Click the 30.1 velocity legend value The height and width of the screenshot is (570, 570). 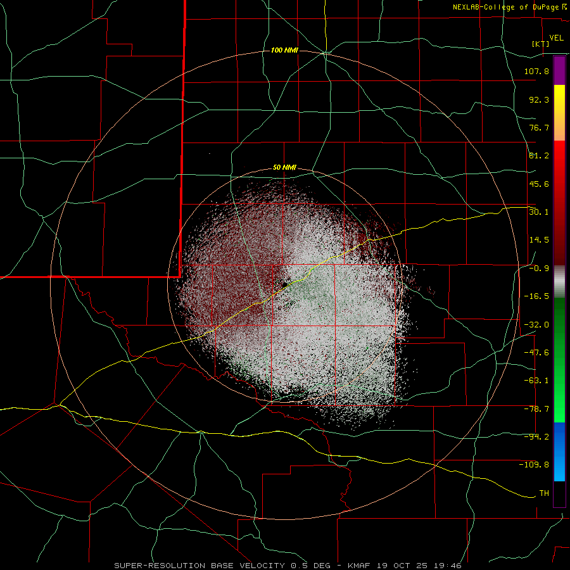pyautogui.click(x=539, y=212)
